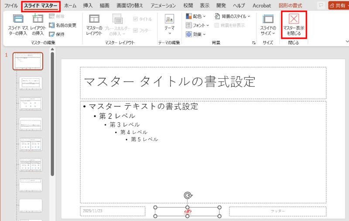349x221 pixels.
Task: Select the fourth layout thumbnail in the pane
Action: coord(31,124)
